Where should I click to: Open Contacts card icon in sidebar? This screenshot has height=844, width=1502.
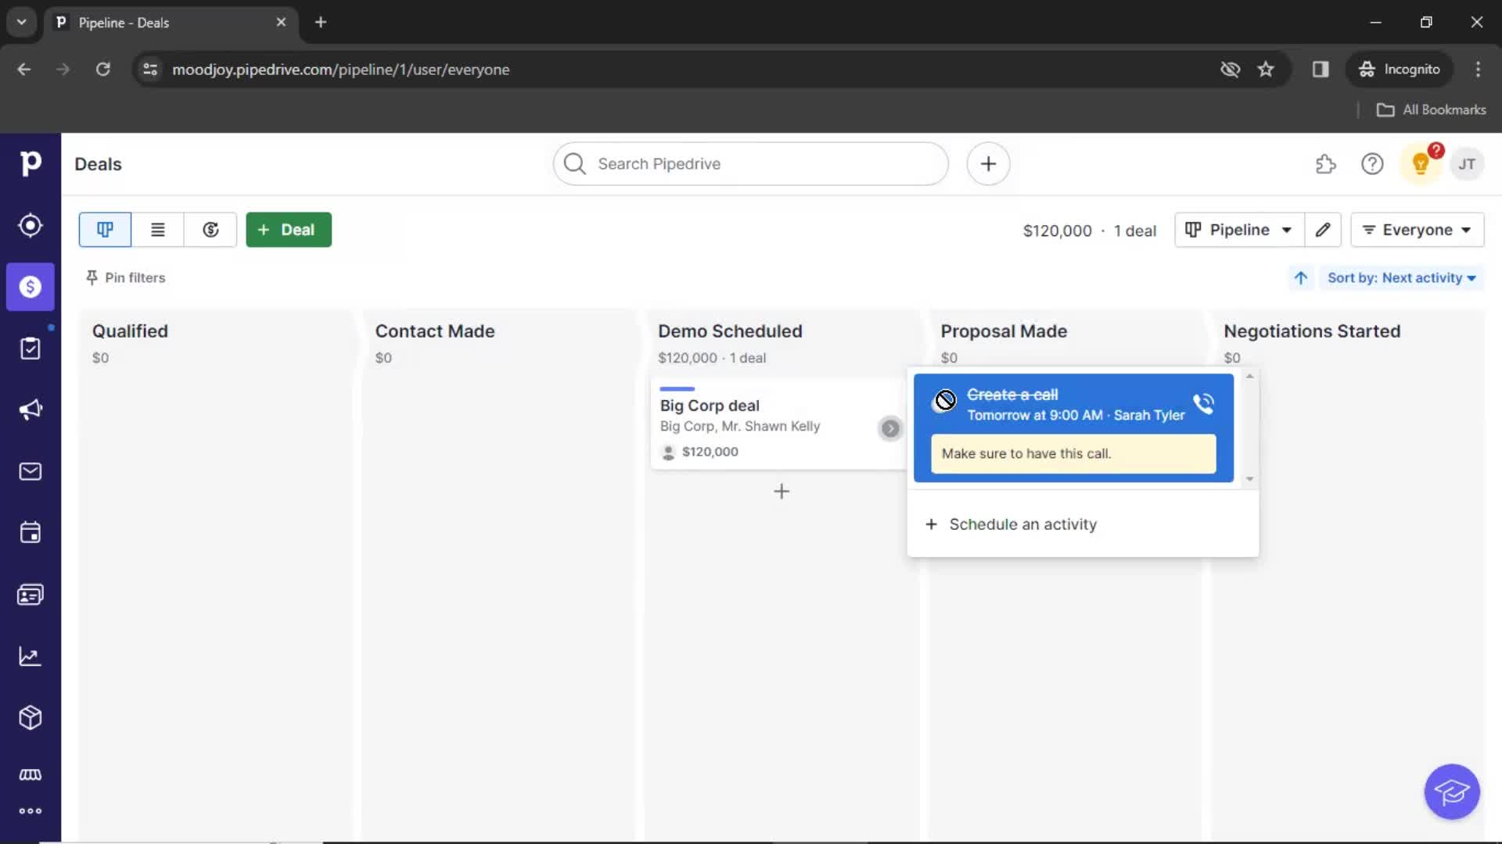point(31,595)
